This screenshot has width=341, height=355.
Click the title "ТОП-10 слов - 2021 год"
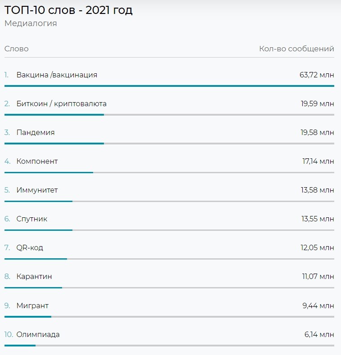click(x=68, y=10)
